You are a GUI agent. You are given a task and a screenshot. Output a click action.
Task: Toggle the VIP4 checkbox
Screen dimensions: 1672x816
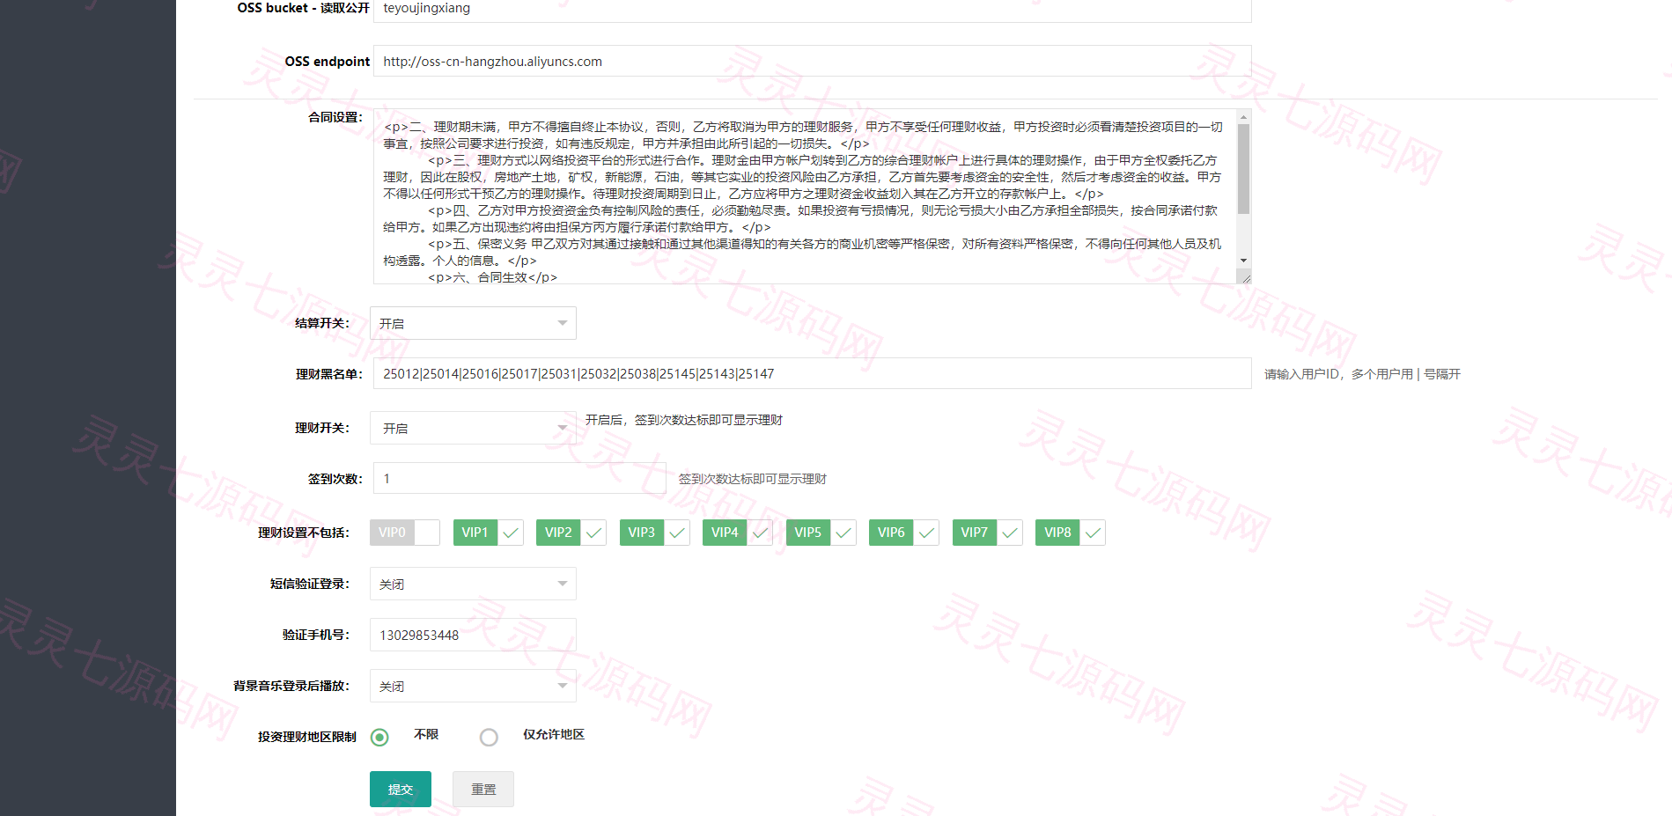[737, 533]
